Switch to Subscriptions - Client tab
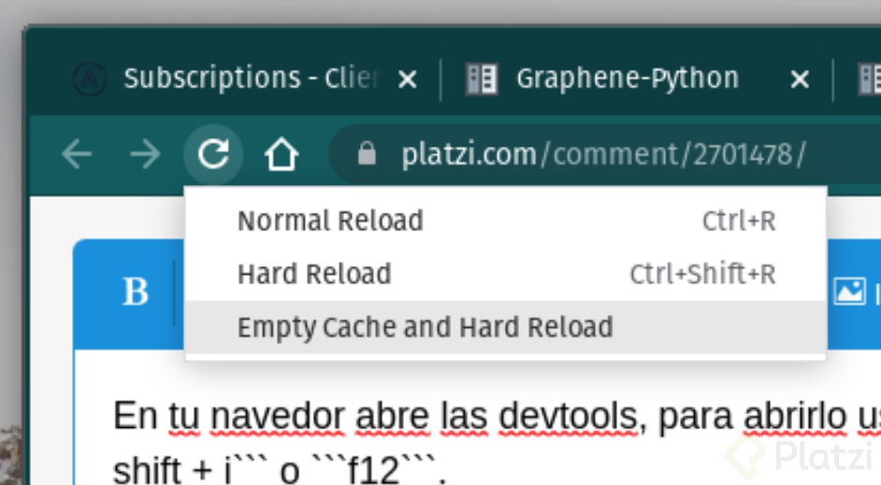 [252, 78]
